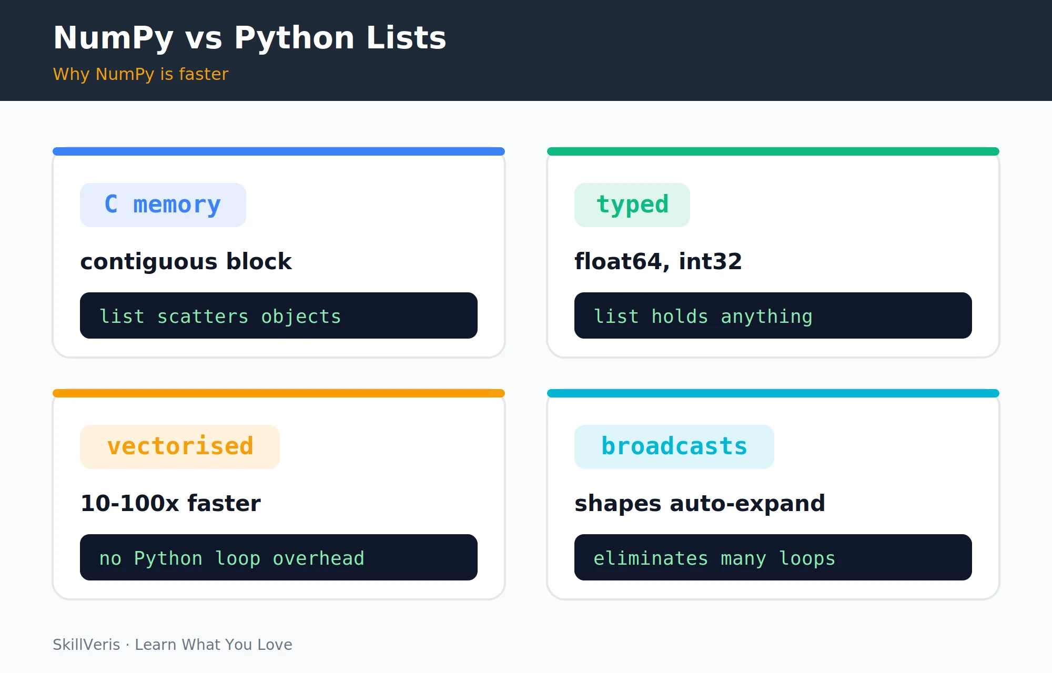Click the 'list holds anything' code box
1052x673 pixels.
773,315
